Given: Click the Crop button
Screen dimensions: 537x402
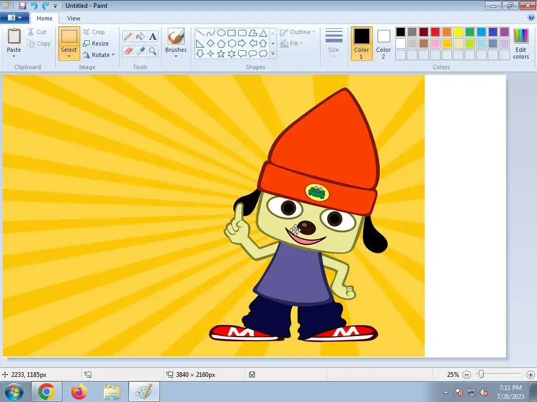Looking at the screenshot, I should (x=94, y=32).
